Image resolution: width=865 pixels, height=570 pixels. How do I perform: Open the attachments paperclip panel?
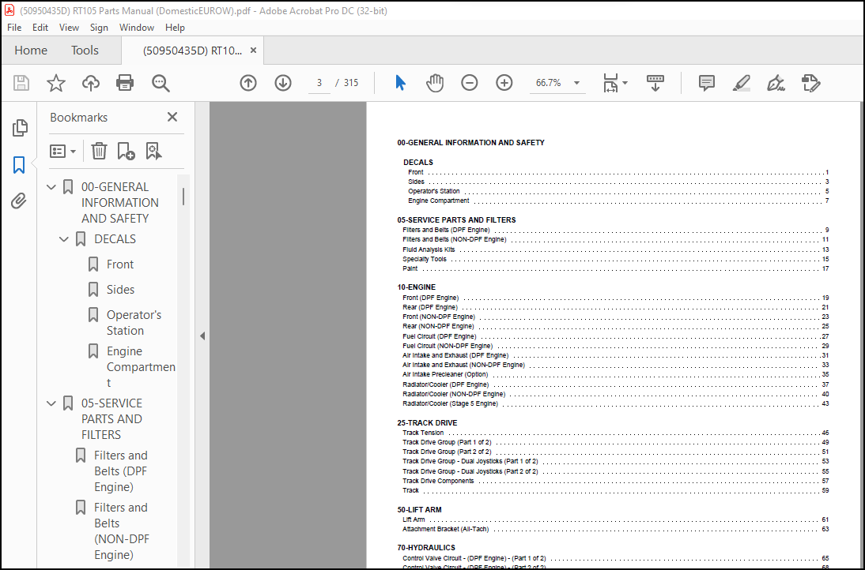[x=19, y=201]
